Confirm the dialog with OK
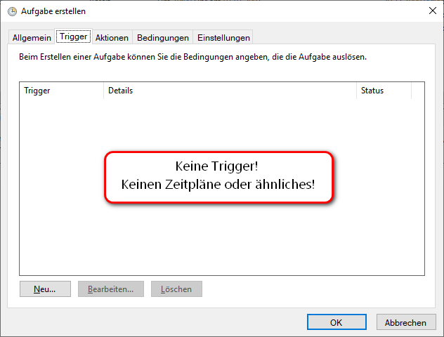 (x=337, y=322)
